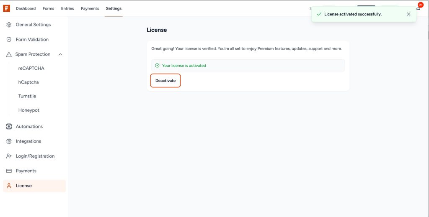The height and width of the screenshot is (217, 429).
Task: Deactivate the license
Action: click(165, 81)
